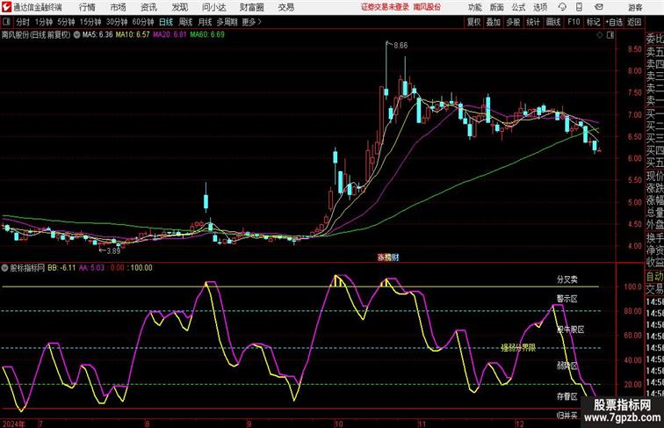
Task: Open the 公式 menu
Action: (518, 7)
